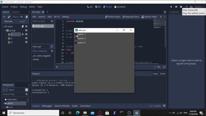The image size is (206, 116).
Task: Open script editor Go To menu
Action: [57, 17]
